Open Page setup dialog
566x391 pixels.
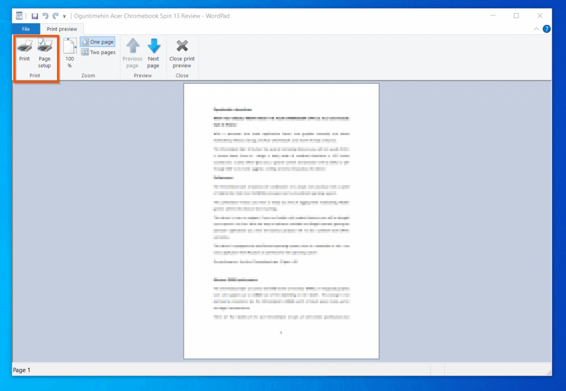[45, 52]
